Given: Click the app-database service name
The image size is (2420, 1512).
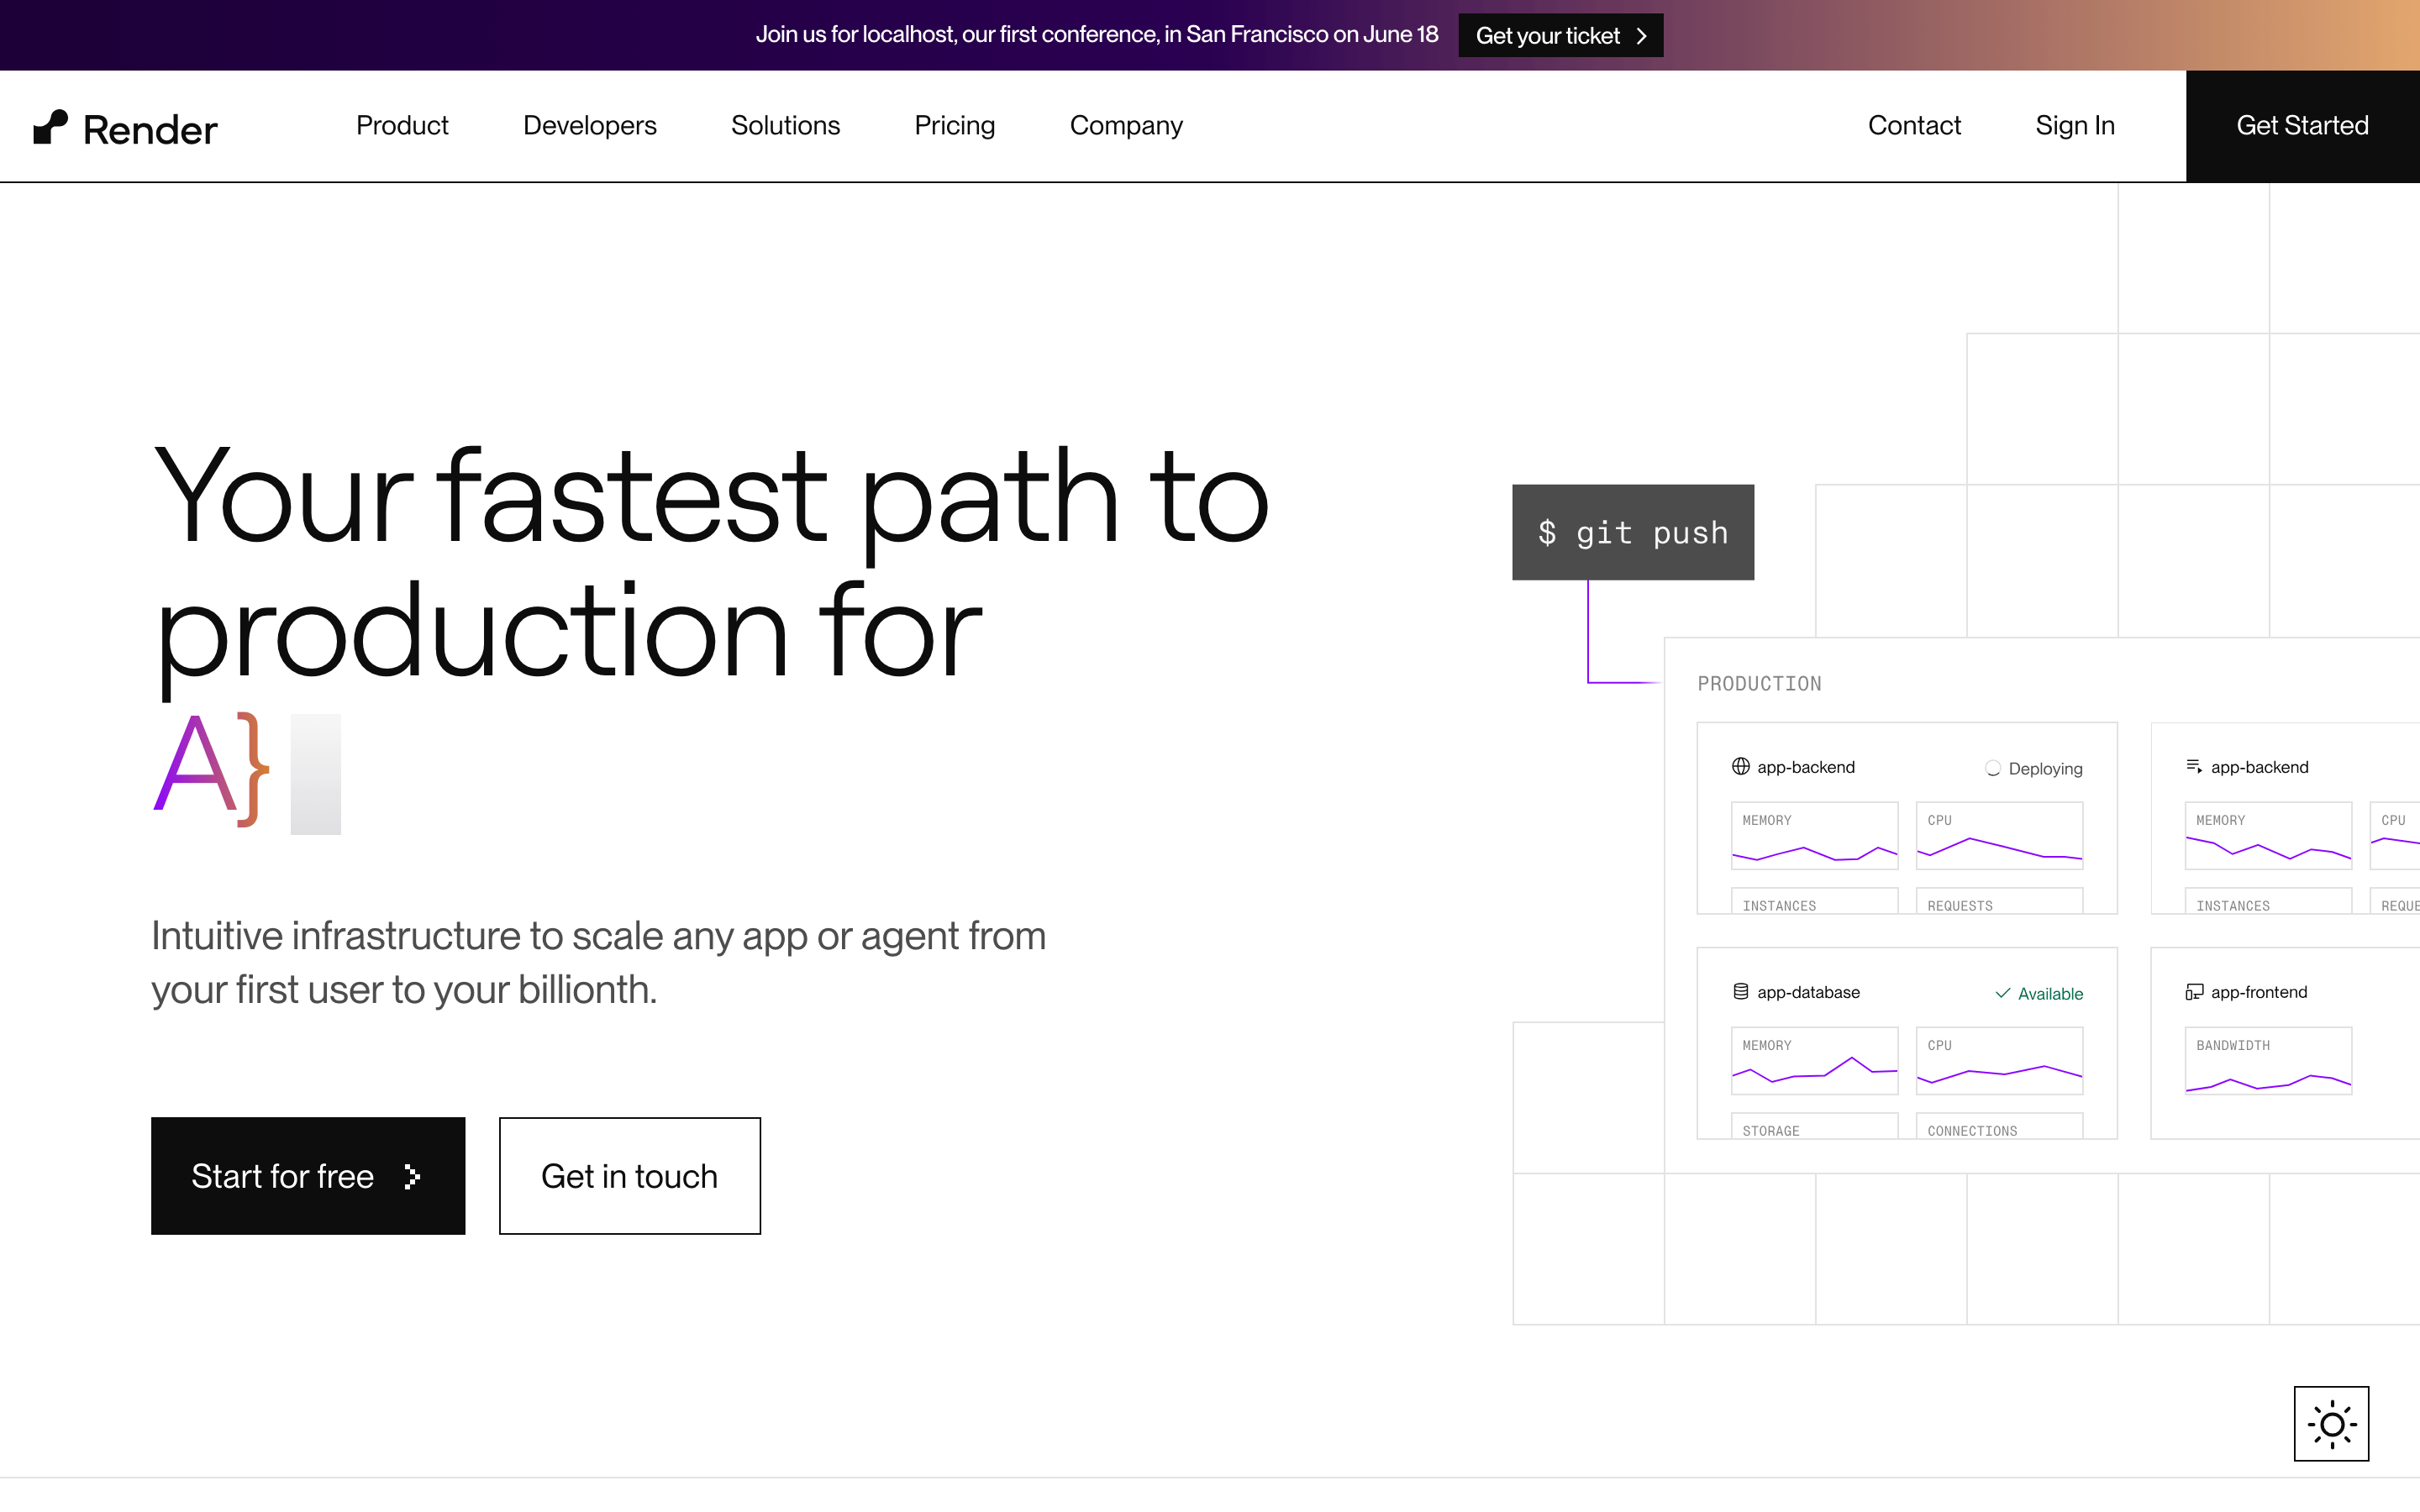Looking at the screenshot, I should (1808, 992).
